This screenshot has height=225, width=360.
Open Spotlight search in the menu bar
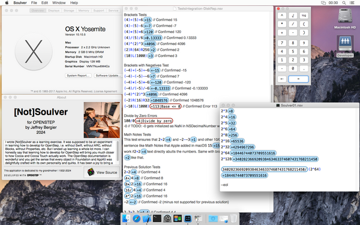point(344,3)
